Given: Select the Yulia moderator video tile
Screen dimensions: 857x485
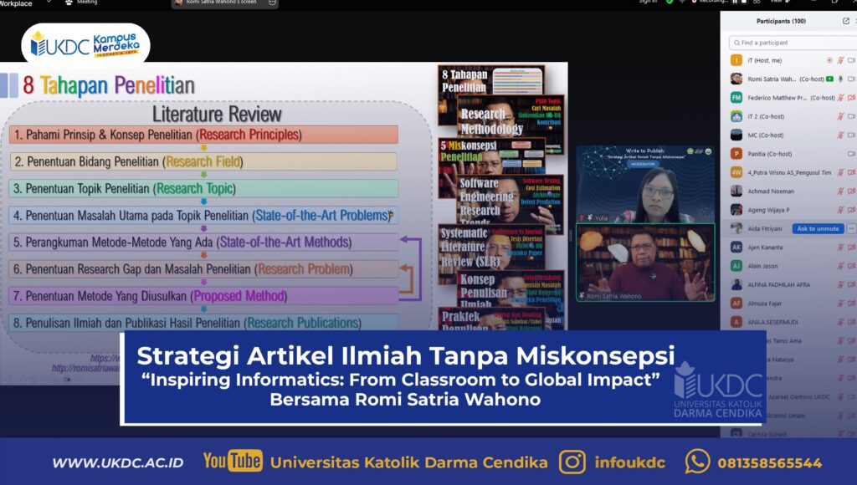Looking at the screenshot, I should (x=645, y=184).
